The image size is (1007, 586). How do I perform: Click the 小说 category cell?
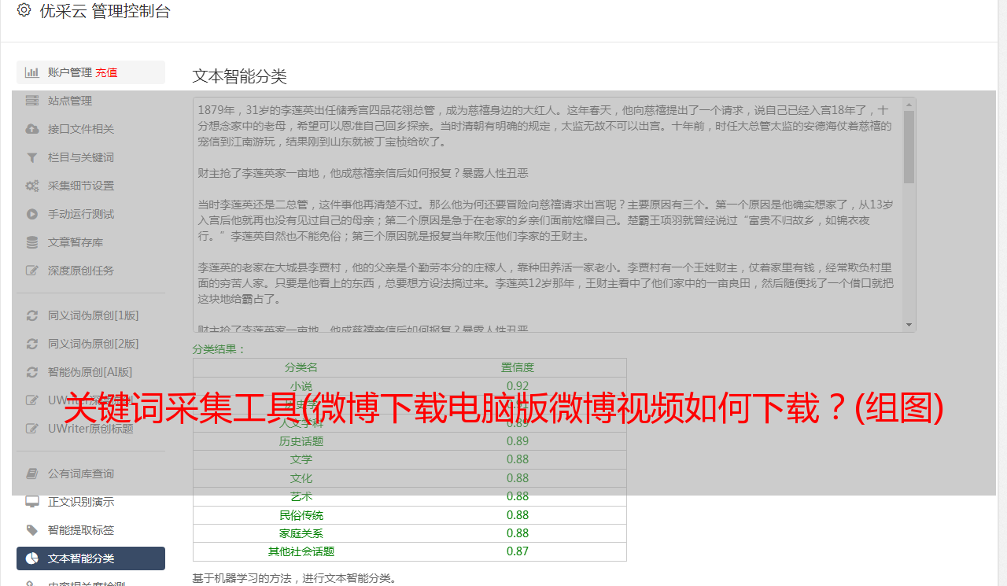coord(301,386)
